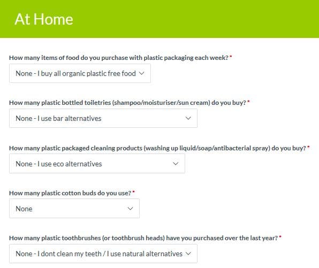Click the red asterisk after the cotton buds question
Image resolution: width=319 pixels, height=268 pixels.
pos(133,192)
